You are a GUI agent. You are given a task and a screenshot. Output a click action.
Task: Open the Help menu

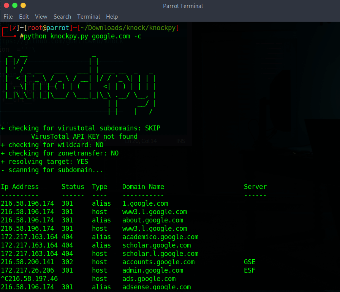tap(112, 17)
